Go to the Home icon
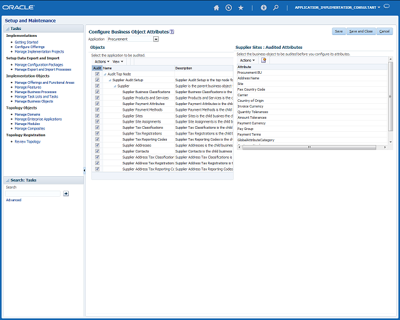The height and width of the screenshot is (320, 400). (x=216, y=7)
